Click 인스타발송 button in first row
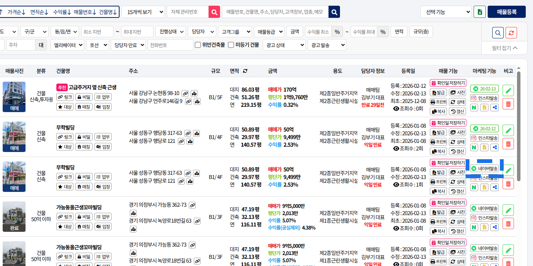 (x=484, y=98)
